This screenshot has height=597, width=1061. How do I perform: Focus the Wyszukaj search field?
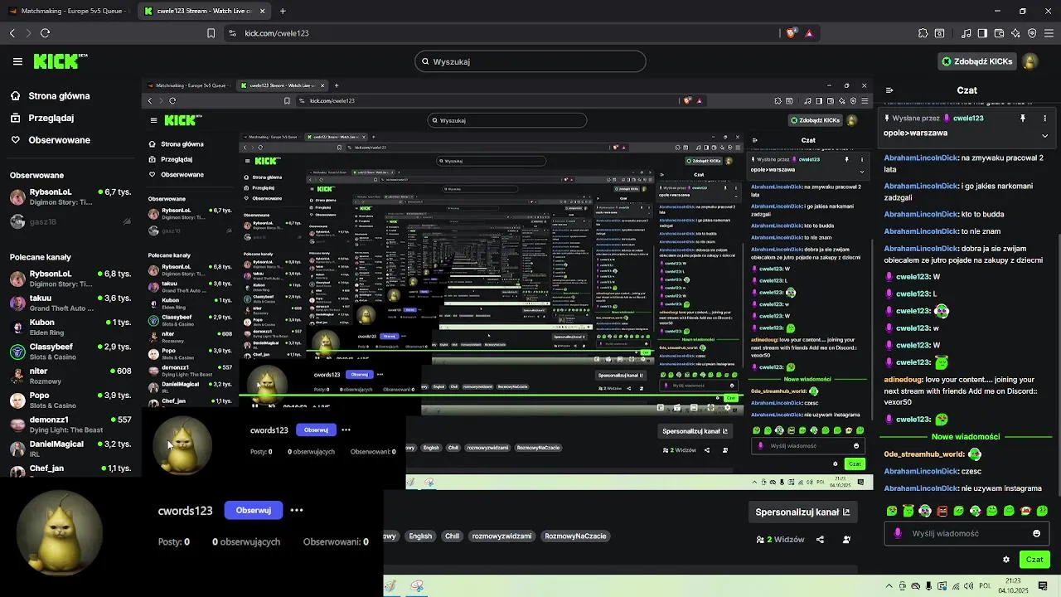530,61
